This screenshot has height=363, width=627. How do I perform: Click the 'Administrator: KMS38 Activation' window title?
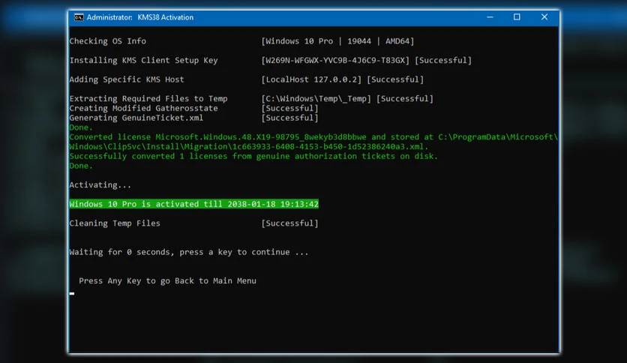click(x=140, y=17)
